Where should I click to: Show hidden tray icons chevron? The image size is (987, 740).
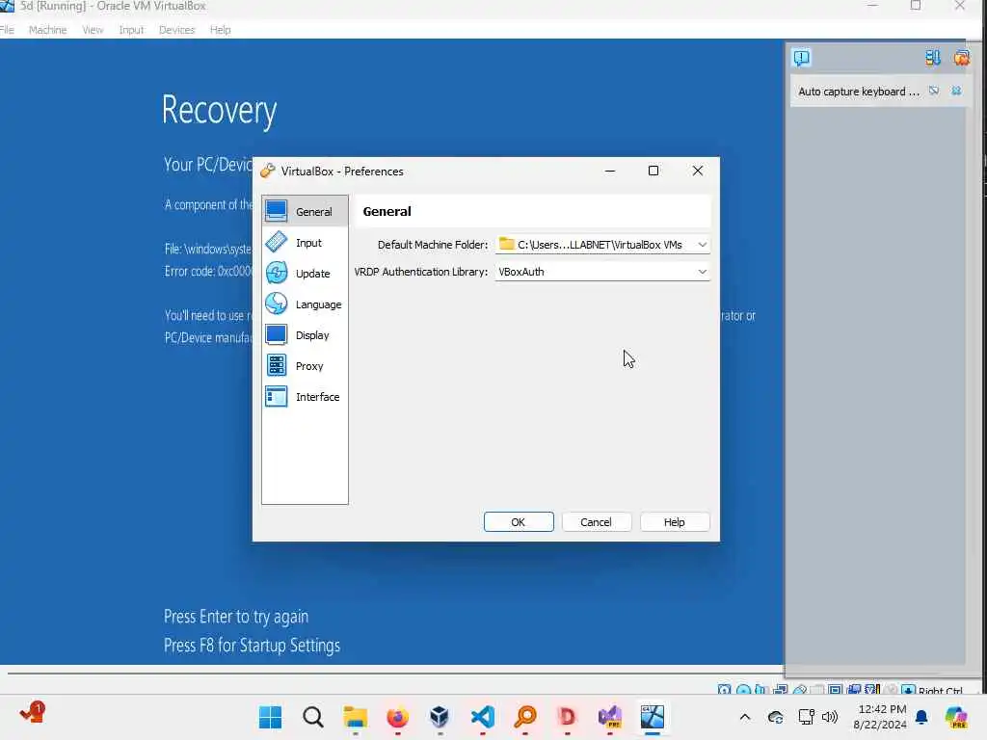745,717
